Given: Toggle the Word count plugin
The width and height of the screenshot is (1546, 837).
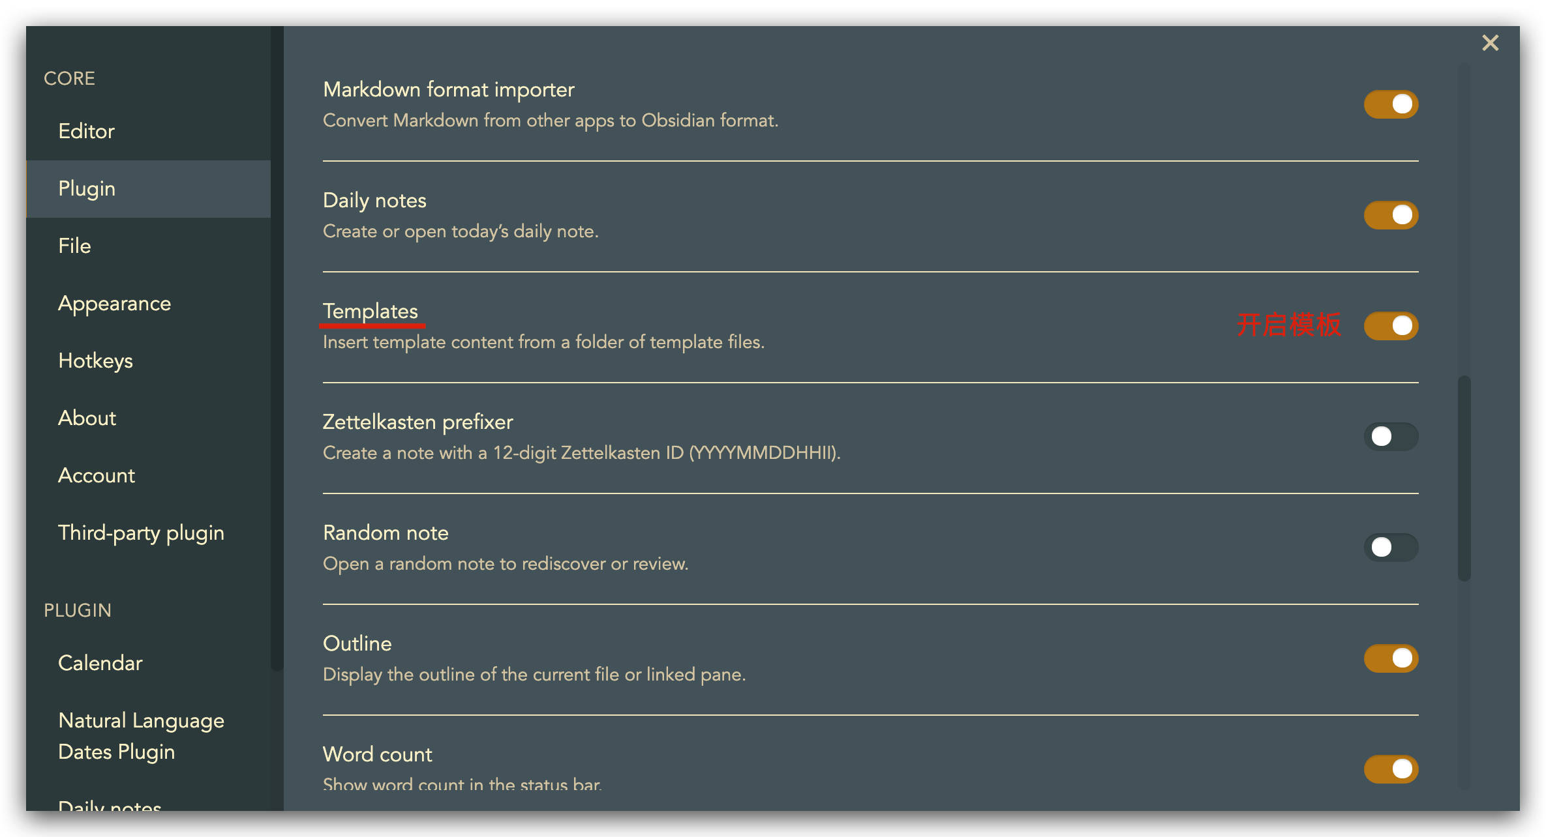Looking at the screenshot, I should tap(1391, 769).
